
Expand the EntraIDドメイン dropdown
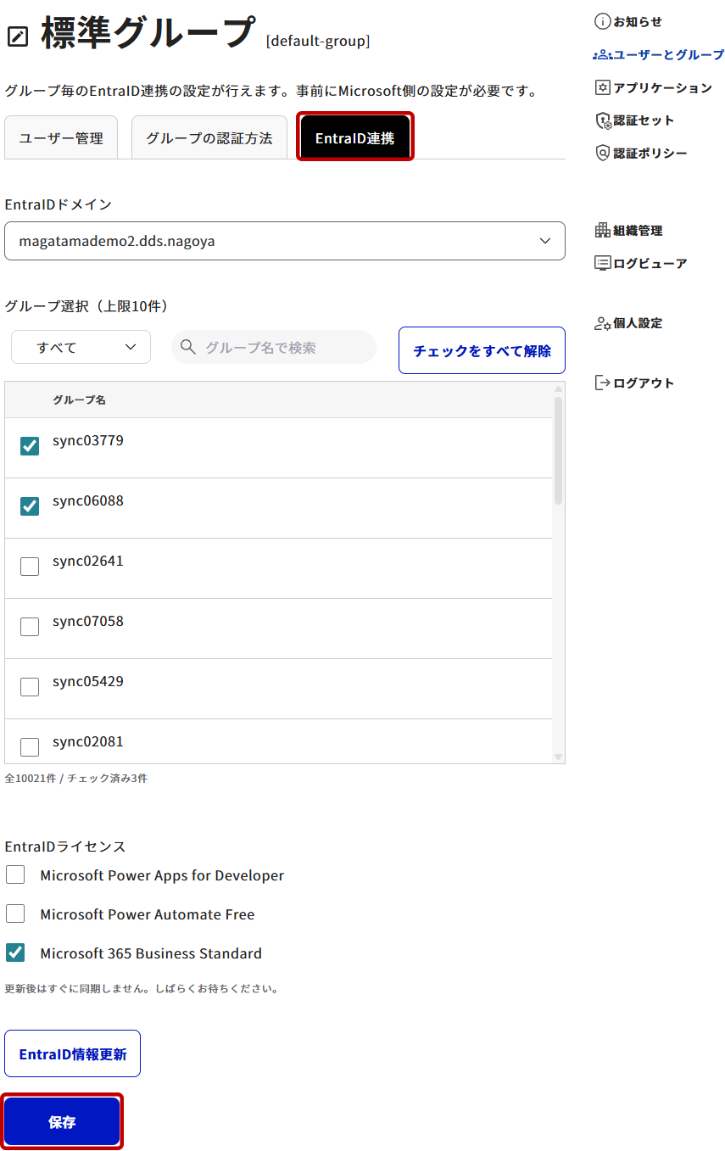tap(285, 241)
